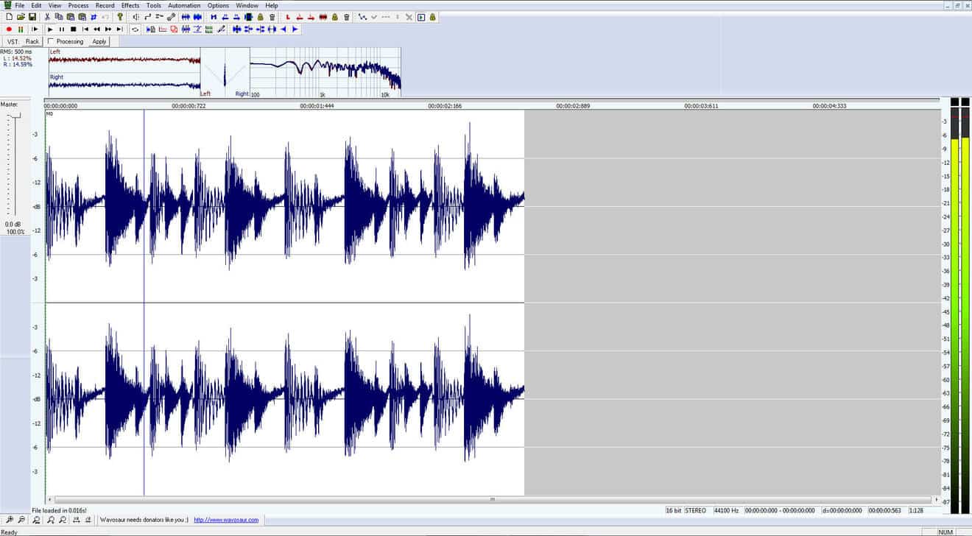Click the Zoom In magnifier in bottom toolbar
Viewport: 972px width, 536px height.
tap(10, 520)
